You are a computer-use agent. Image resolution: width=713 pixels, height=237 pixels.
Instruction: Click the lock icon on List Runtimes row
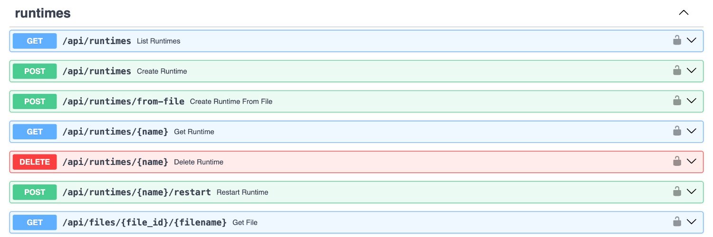(x=677, y=40)
